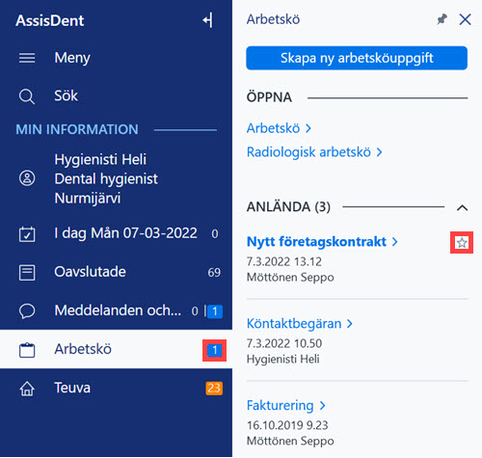Screen dimensions: 482x458
Task: Open the Meny hamburger icon
Action: pos(27,58)
